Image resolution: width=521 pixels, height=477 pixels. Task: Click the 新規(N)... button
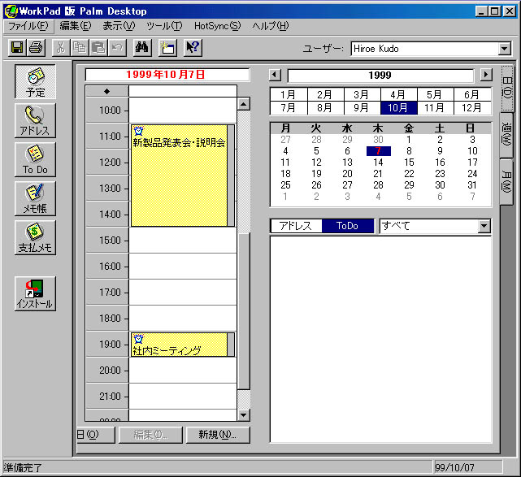[217, 435]
